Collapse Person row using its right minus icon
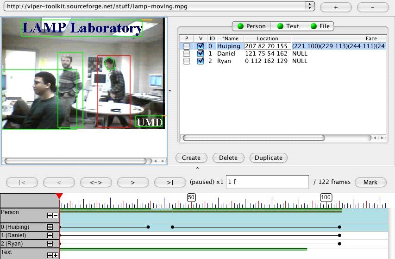The width and height of the screenshot is (395, 259). point(56,215)
